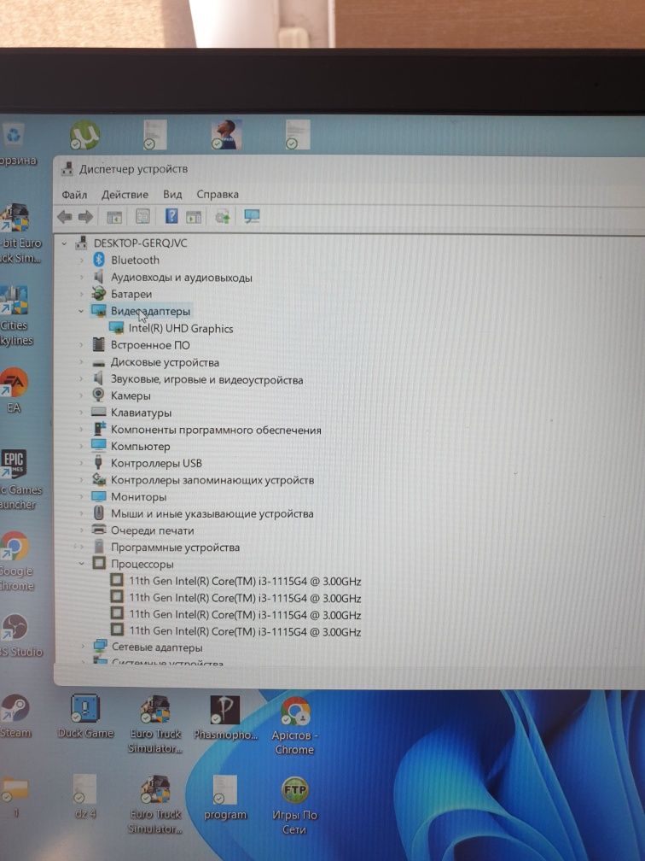Image resolution: width=645 pixels, height=861 pixels.
Task: Click the Forward arrow in Device Manager toolbar
Action: 85,217
